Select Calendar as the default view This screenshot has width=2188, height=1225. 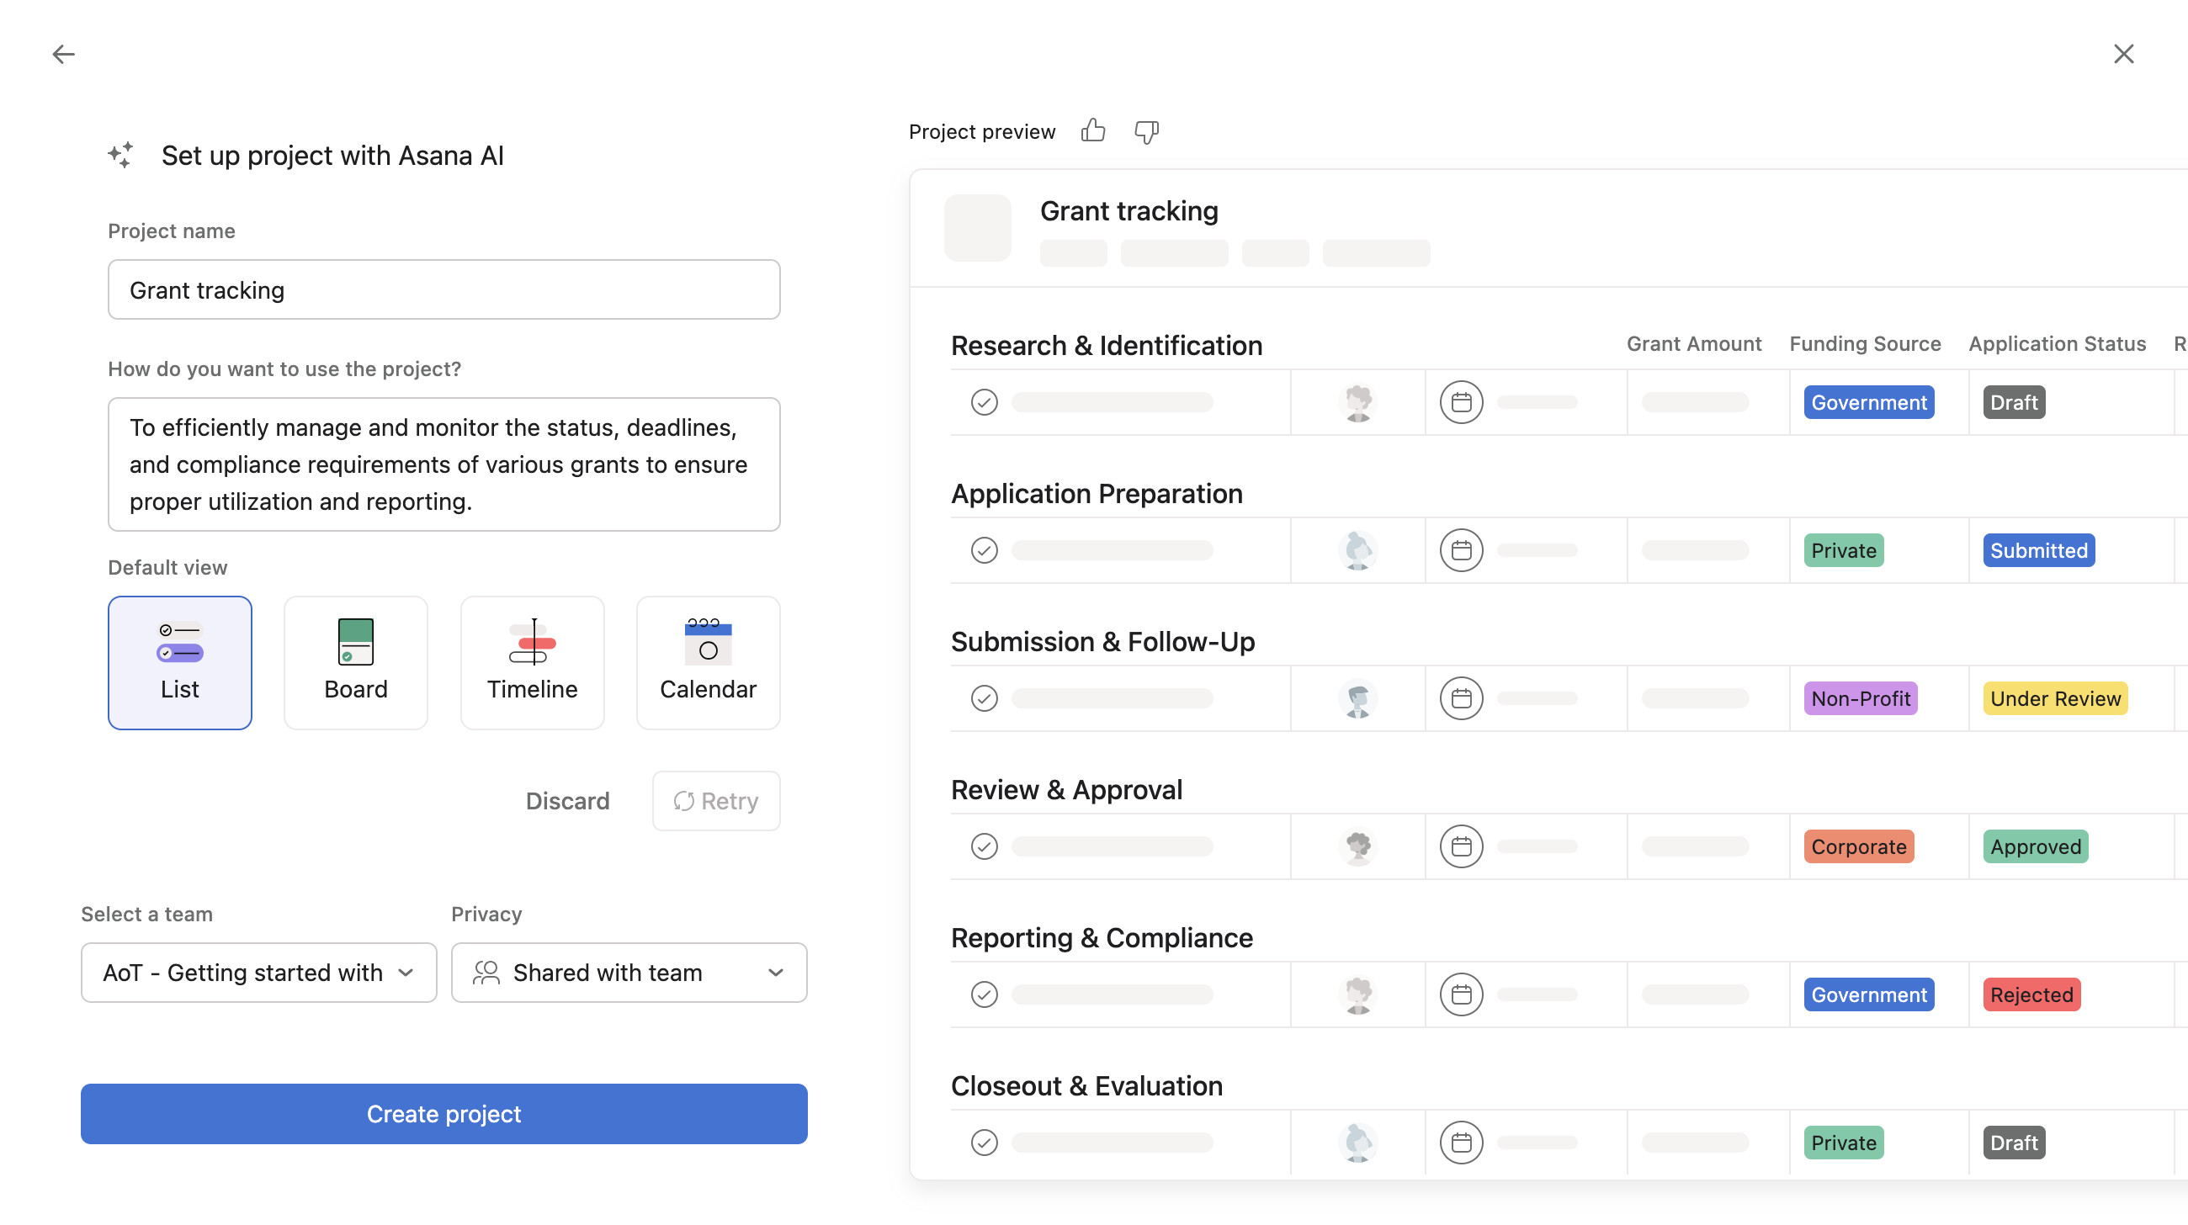pyautogui.click(x=708, y=663)
